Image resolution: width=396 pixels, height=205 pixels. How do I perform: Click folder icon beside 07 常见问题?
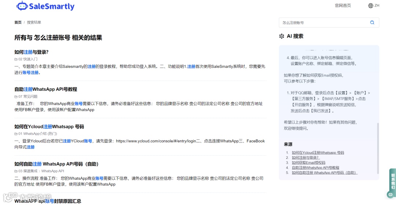click(x=16, y=97)
